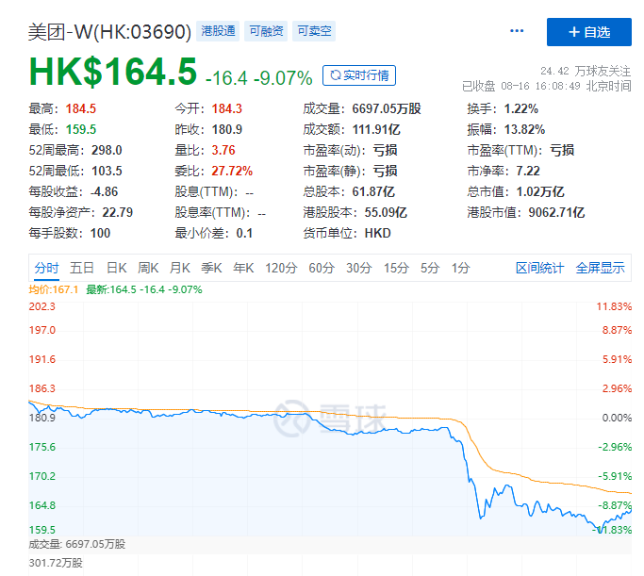Switch to the 5分 chart tab

pos(430,268)
